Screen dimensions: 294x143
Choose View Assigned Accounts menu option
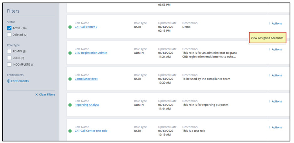(267, 38)
